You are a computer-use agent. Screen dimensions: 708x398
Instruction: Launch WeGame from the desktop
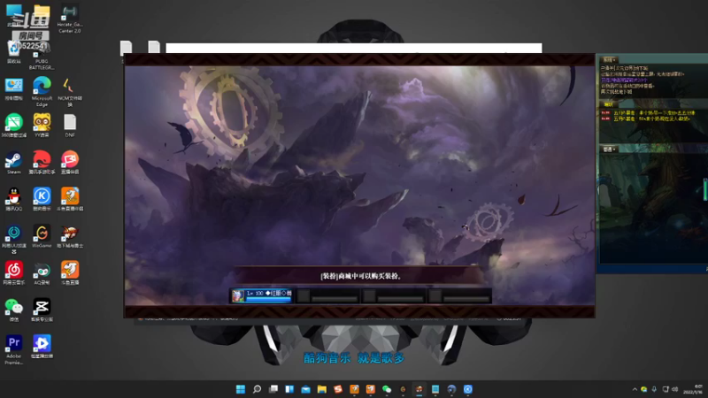[x=42, y=236]
